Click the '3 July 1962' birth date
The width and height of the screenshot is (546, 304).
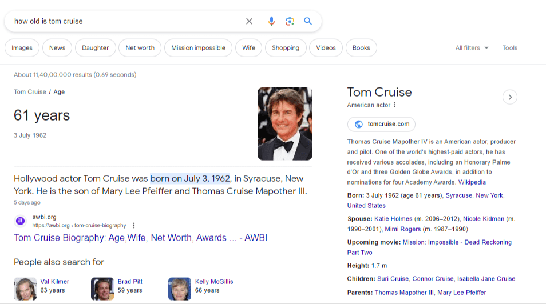click(30, 135)
